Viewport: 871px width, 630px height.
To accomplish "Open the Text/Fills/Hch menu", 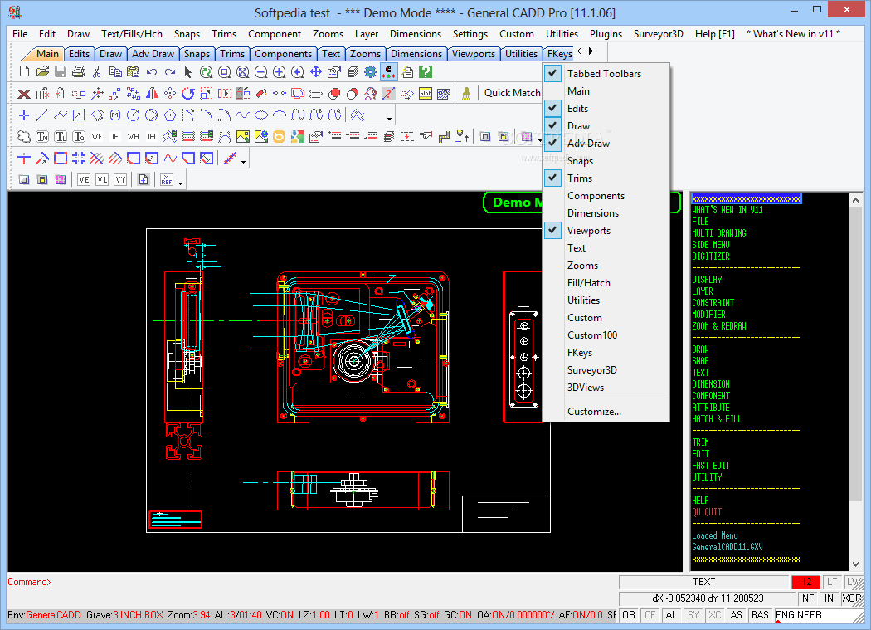I will [132, 34].
